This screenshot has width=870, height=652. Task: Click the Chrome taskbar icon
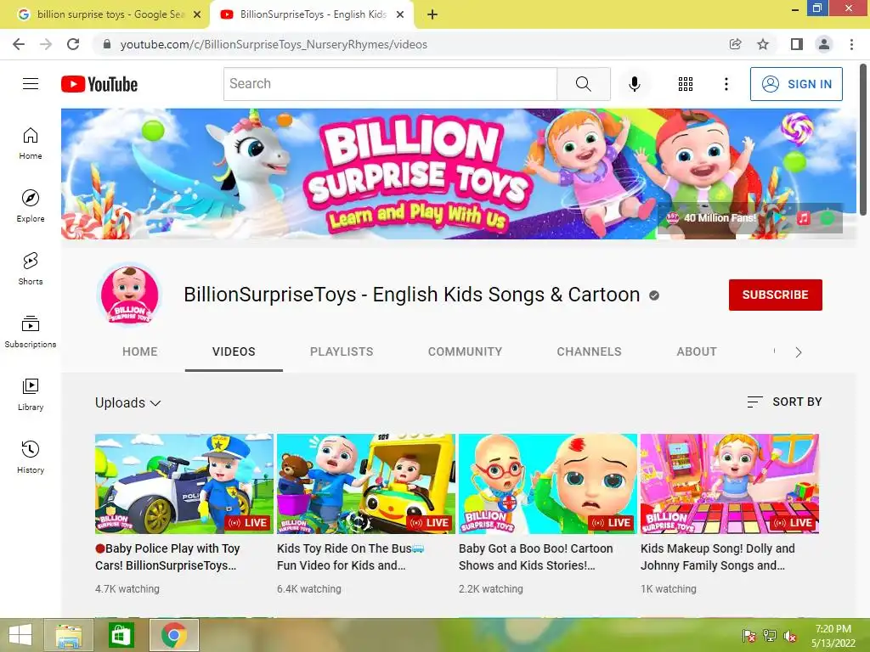click(x=173, y=635)
